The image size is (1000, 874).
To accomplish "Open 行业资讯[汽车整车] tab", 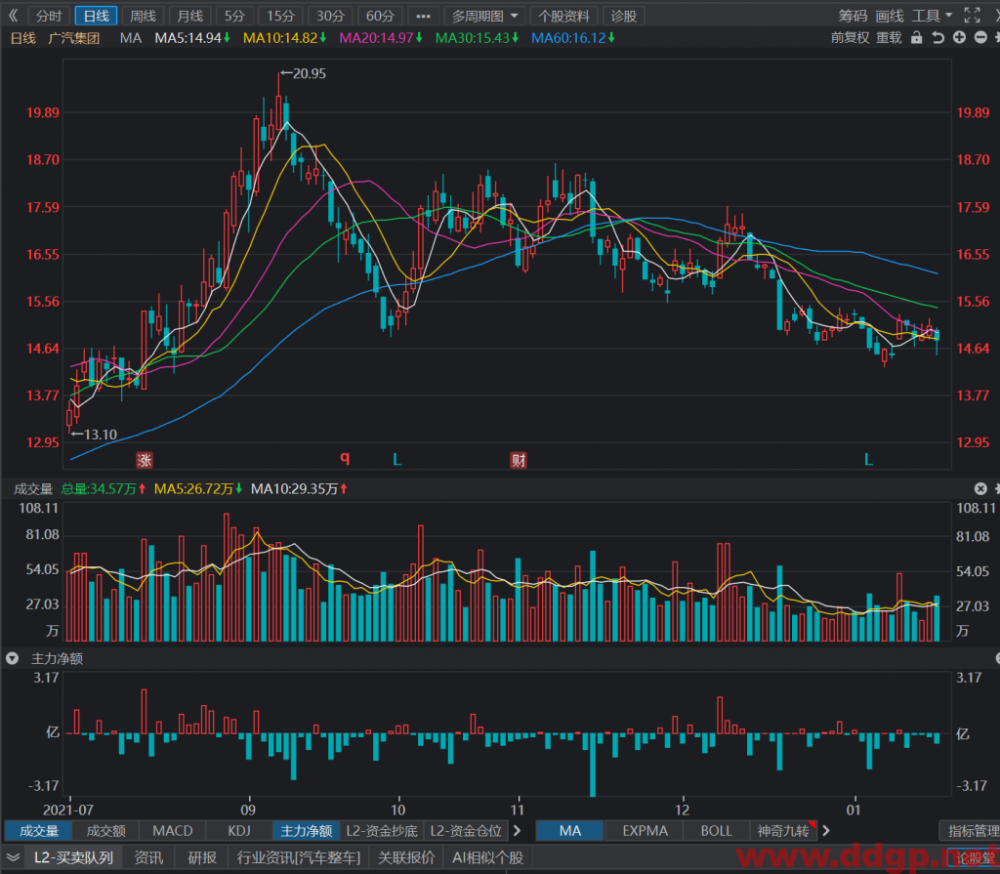I will 299,857.
